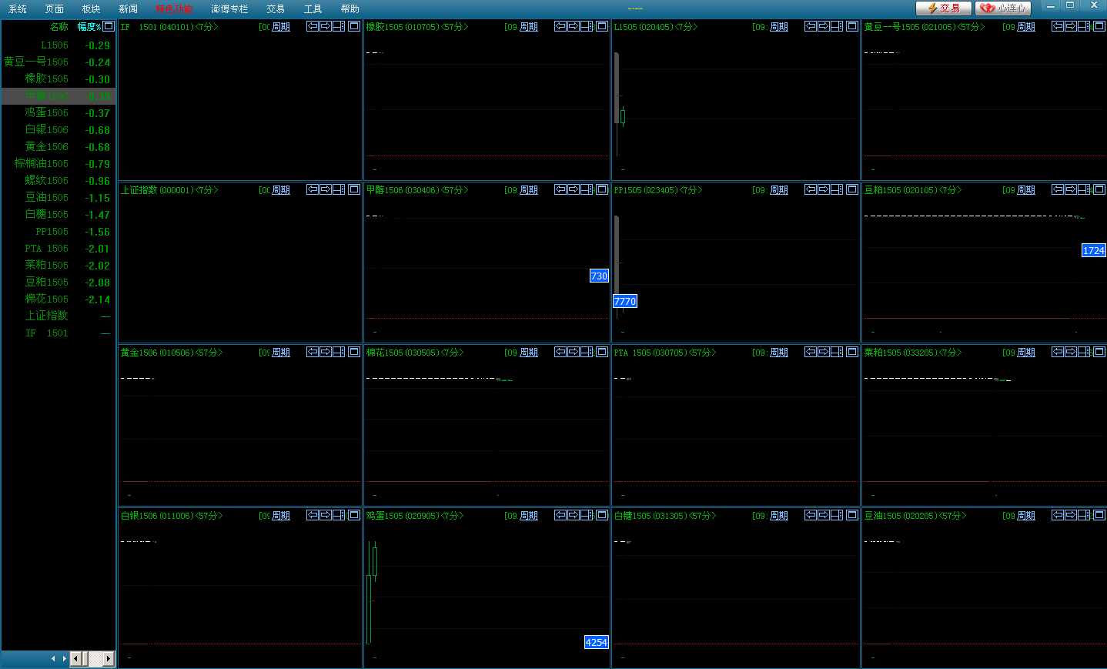Click the 心连心 button
The width and height of the screenshot is (1107, 669).
pos(1002,8)
